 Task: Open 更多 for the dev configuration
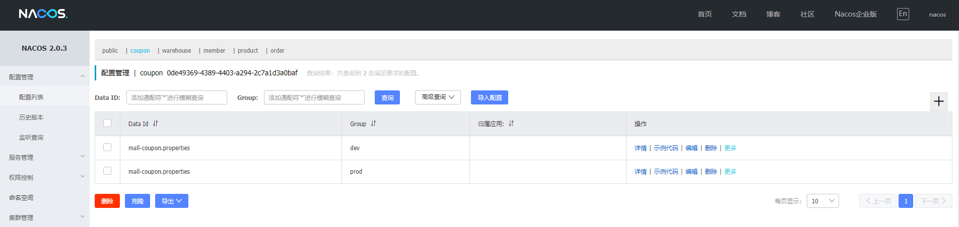pos(730,148)
